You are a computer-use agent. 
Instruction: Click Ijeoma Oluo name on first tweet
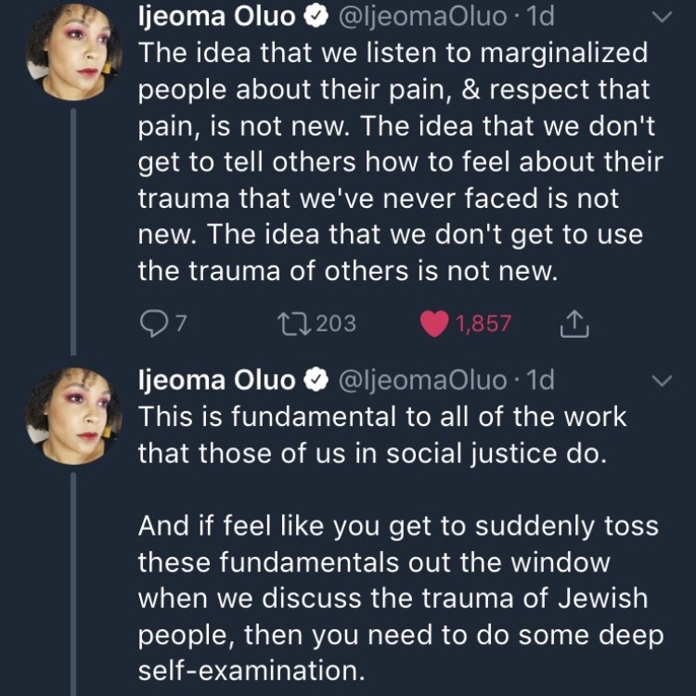click(216, 16)
